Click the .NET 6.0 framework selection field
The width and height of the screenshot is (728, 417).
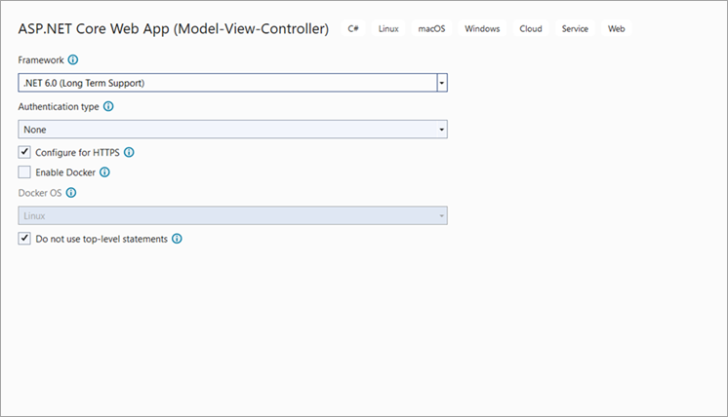(226, 84)
